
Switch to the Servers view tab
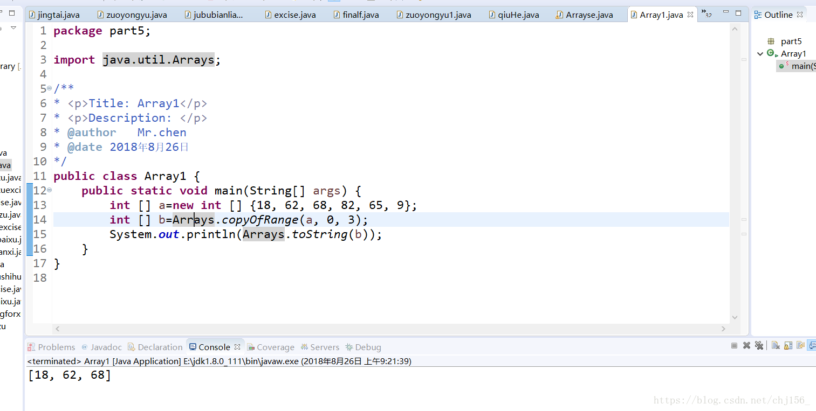tap(320, 347)
